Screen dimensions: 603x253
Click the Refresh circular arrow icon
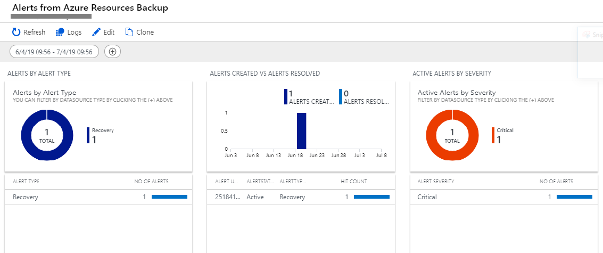point(16,32)
